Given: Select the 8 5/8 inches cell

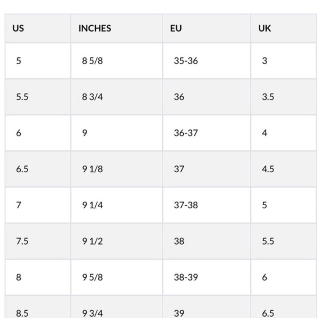Looking at the screenshot, I should click(x=117, y=61).
